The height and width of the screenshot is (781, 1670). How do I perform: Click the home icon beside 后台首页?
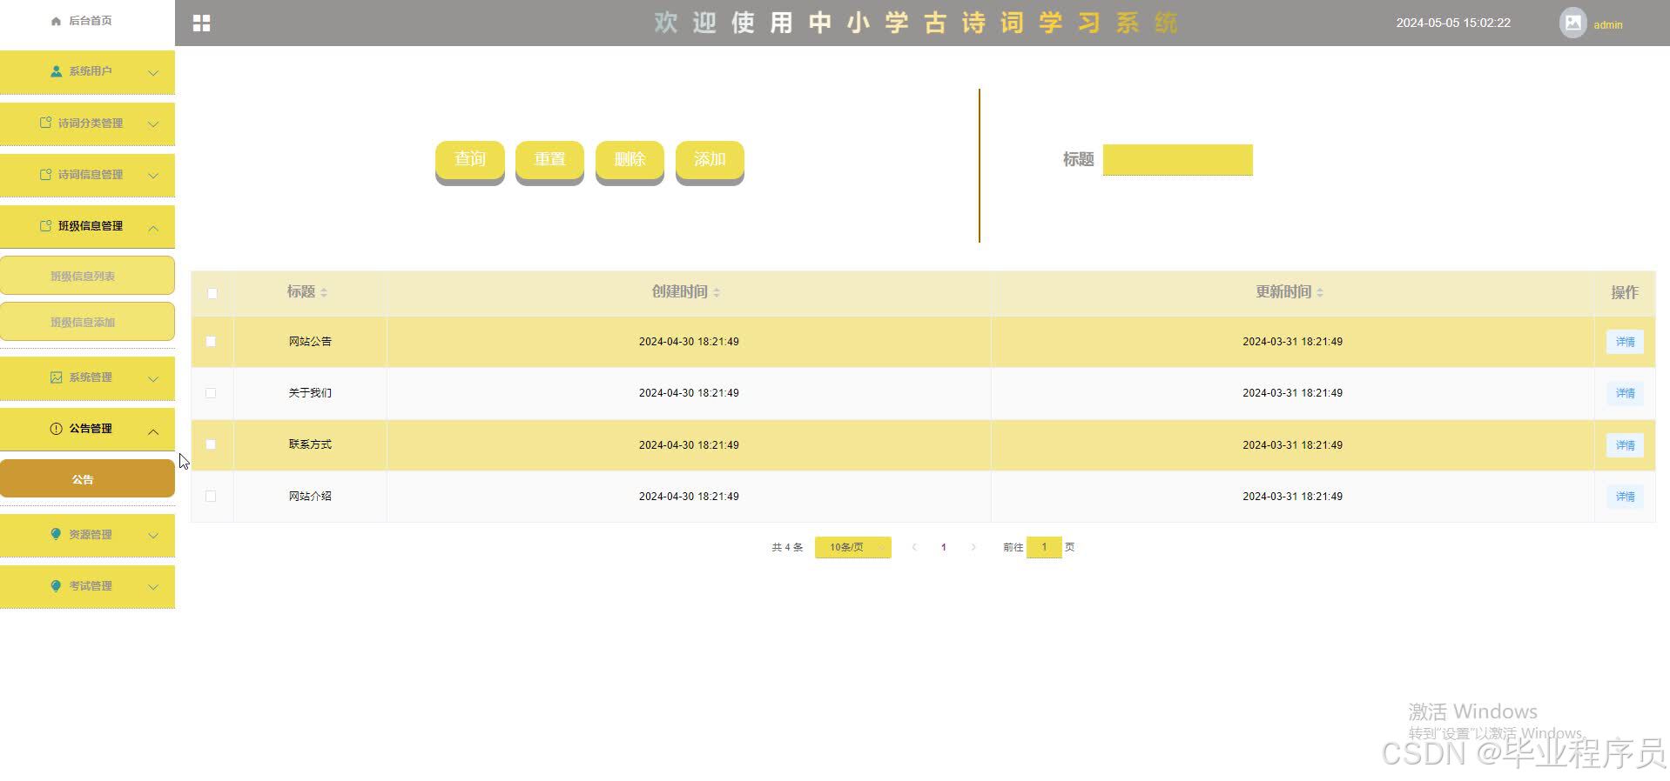coord(57,21)
